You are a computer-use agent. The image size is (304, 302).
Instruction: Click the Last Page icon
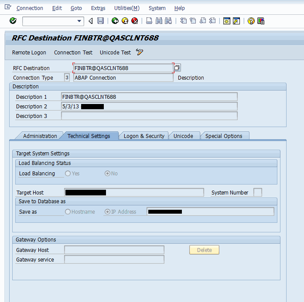[x=212, y=21]
